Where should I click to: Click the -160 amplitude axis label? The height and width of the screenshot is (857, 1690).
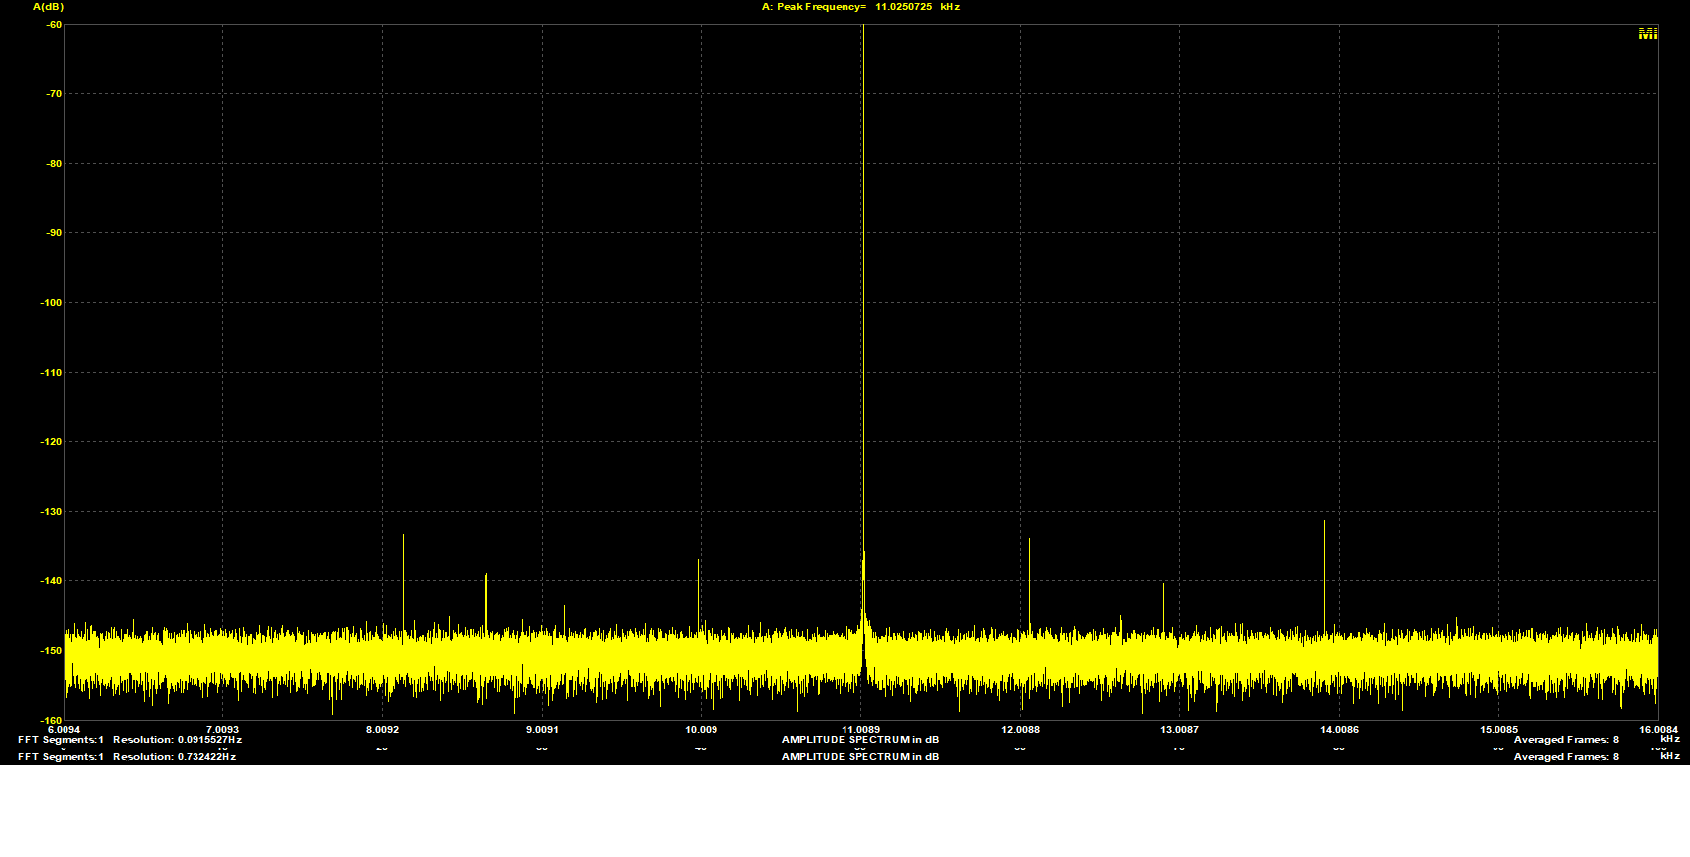coord(51,720)
